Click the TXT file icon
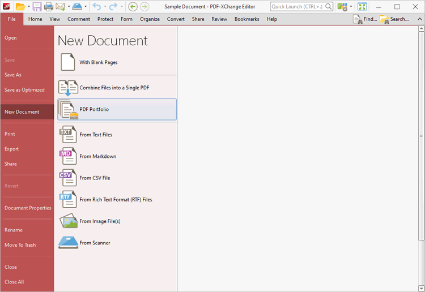 pos(68,135)
